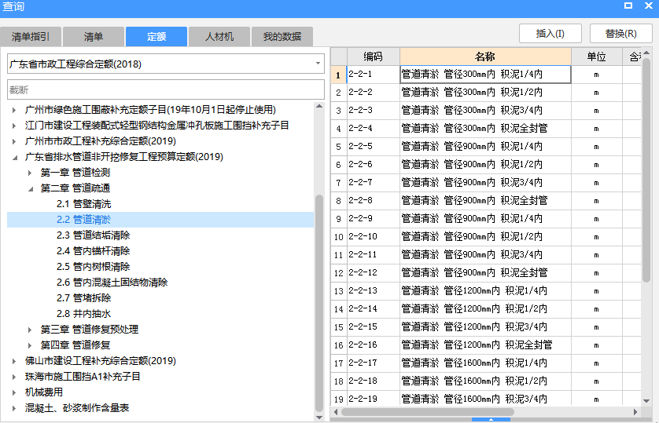
Task: Select 管径1200mm内 积泥全封管 row name
Action: [x=485, y=345]
